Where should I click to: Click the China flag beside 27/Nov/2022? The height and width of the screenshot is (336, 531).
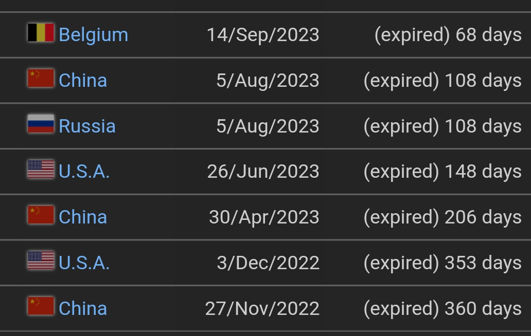pos(41,306)
